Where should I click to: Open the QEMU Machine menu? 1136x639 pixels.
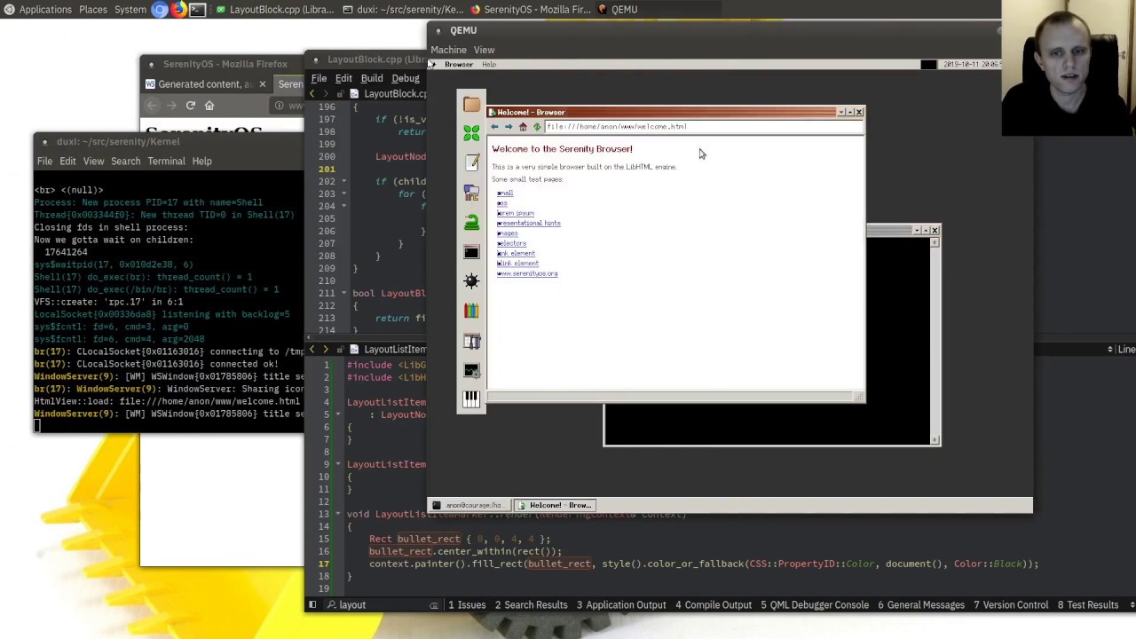click(448, 50)
